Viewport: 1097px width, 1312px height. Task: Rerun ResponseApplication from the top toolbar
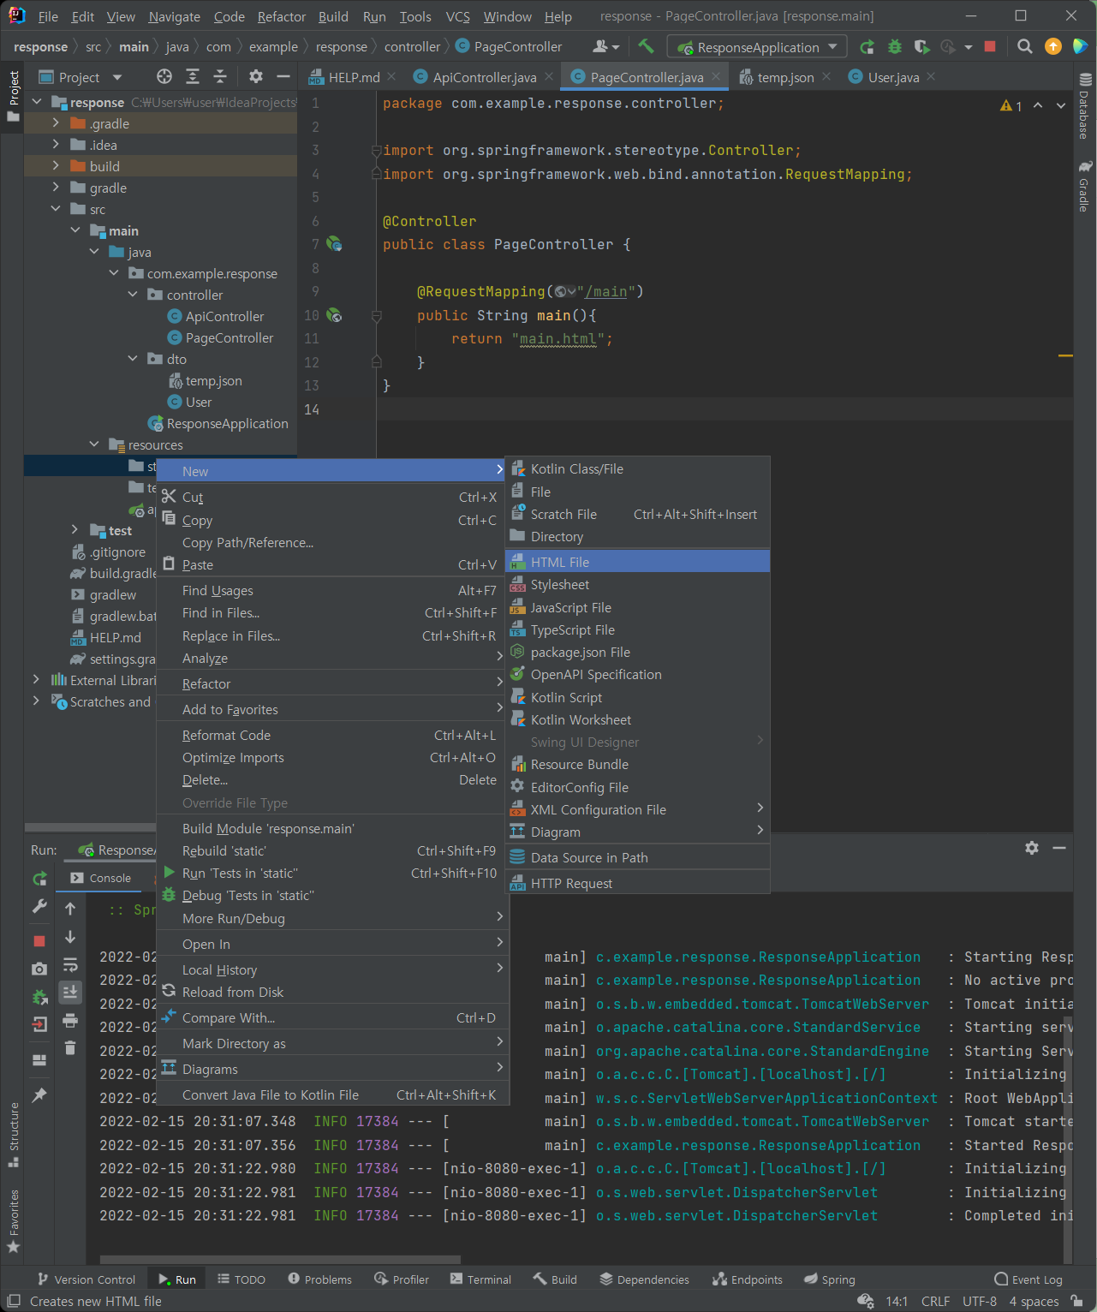[867, 47]
